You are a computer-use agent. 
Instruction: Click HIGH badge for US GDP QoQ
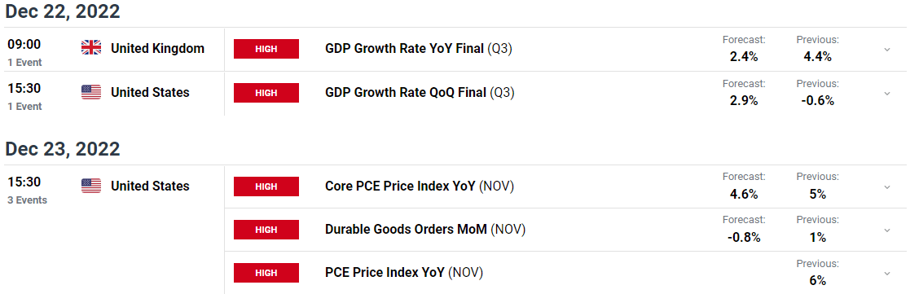coord(266,93)
